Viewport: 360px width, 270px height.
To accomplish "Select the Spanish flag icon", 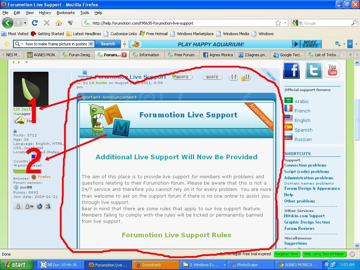I will click(288, 127).
